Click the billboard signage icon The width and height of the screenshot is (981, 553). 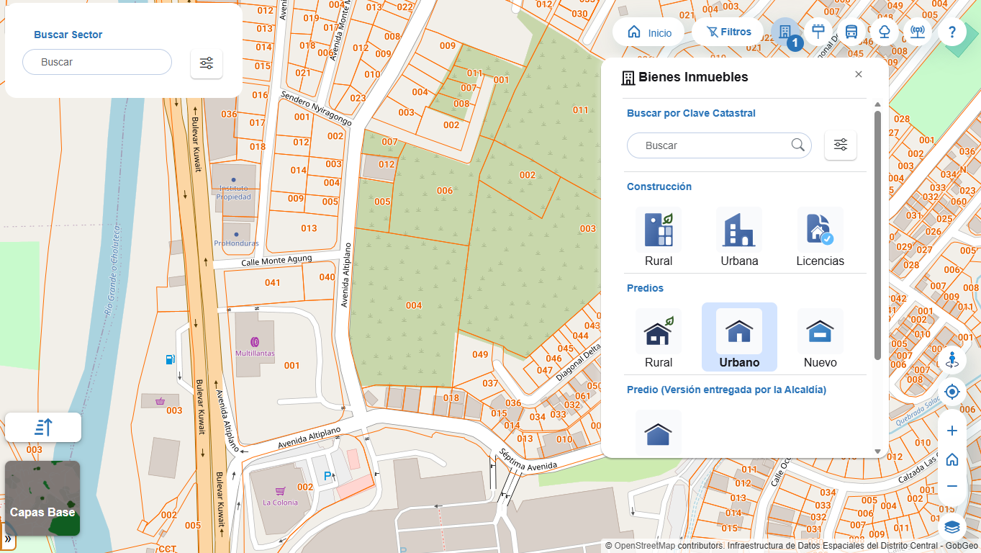[818, 32]
